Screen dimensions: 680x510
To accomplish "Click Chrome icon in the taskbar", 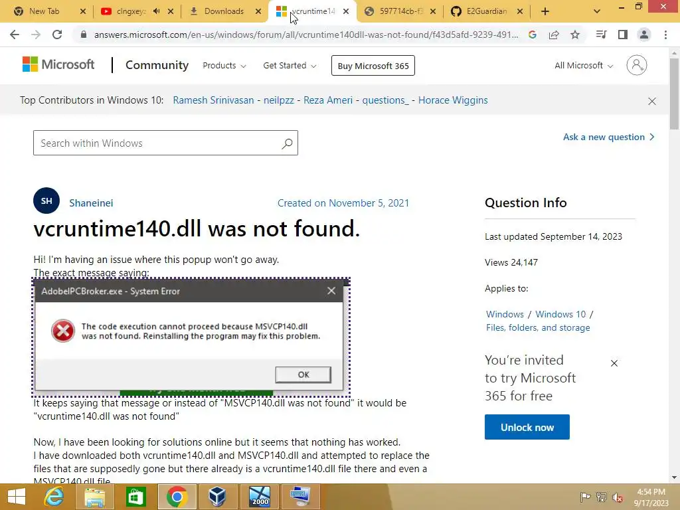I will (177, 497).
